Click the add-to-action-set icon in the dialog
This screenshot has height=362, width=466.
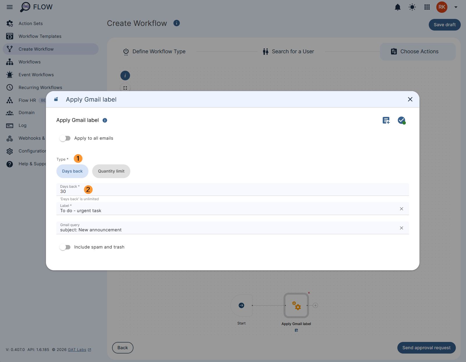386,120
